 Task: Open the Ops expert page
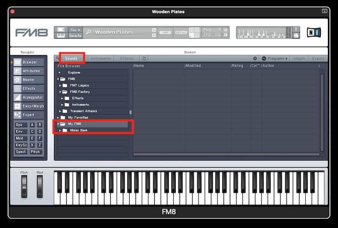pyautogui.click(x=21, y=125)
